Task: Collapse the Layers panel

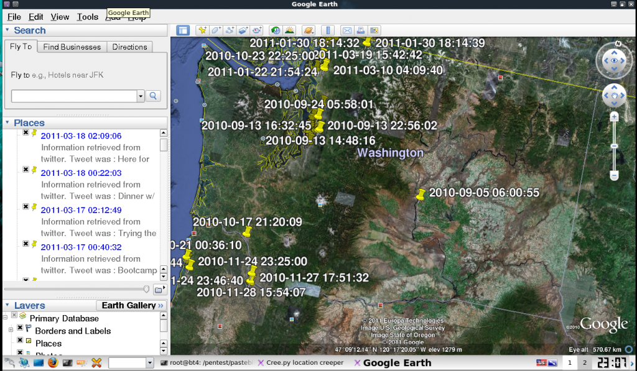Action: pos(7,305)
